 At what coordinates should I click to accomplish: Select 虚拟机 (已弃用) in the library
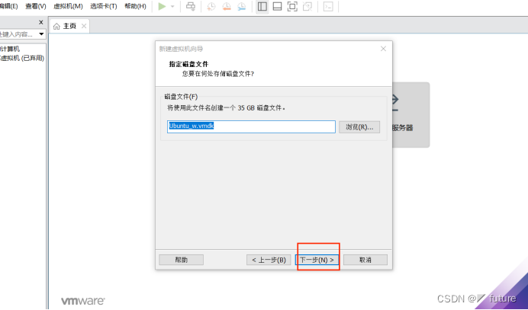pos(22,58)
